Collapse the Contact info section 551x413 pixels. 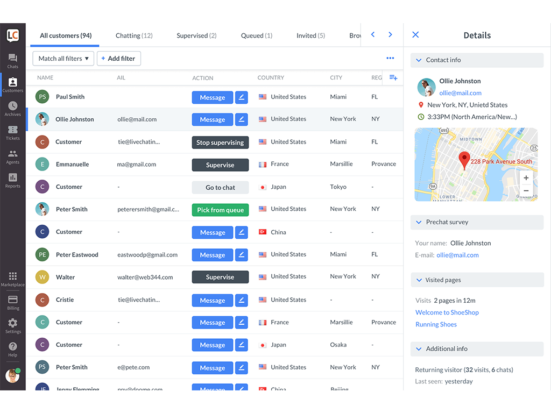tap(419, 60)
